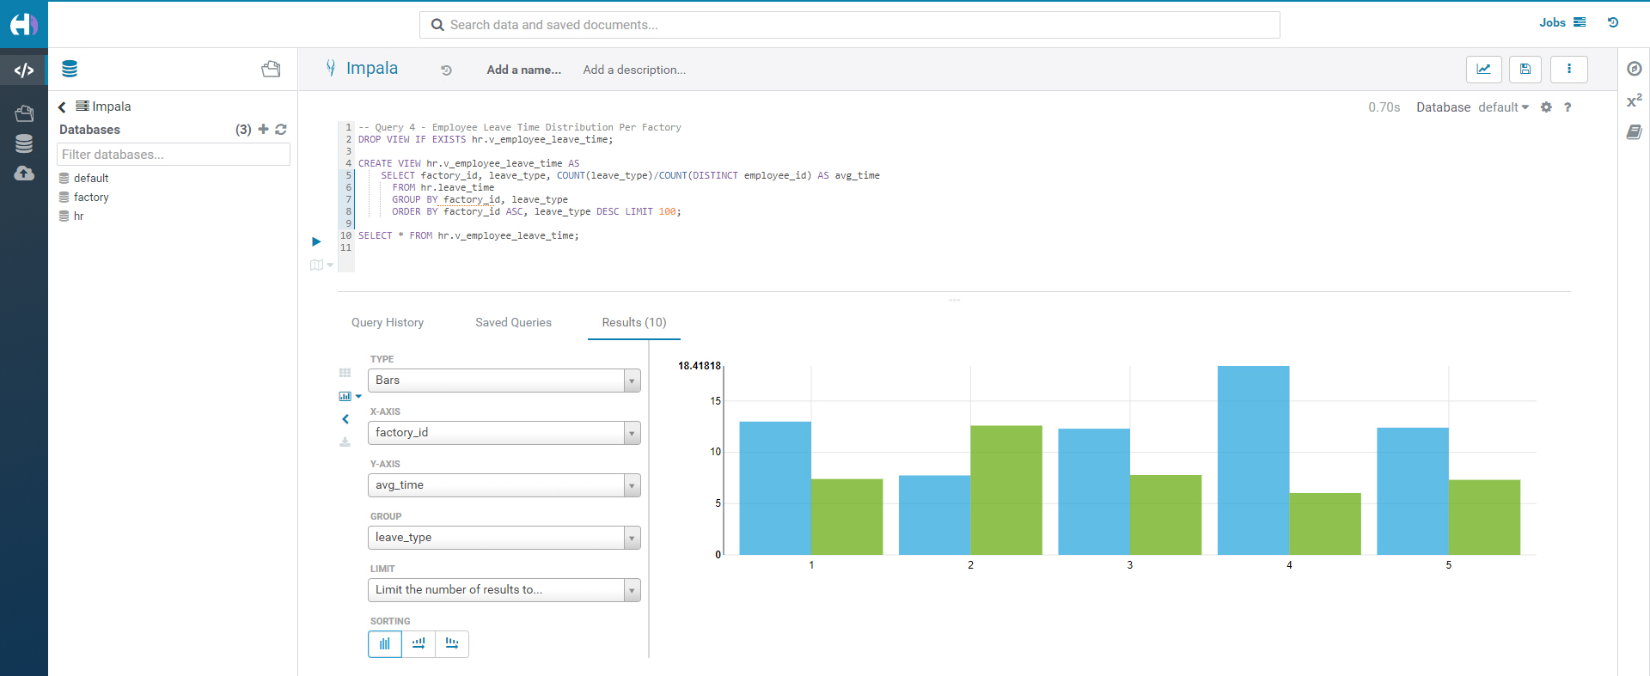Go back with the arrow next to Impala
The height and width of the screenshot is (676, 1650).
click(62, 107)
